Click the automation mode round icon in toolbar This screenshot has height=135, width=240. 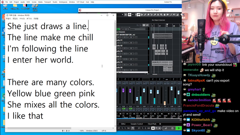pos(126,15)
